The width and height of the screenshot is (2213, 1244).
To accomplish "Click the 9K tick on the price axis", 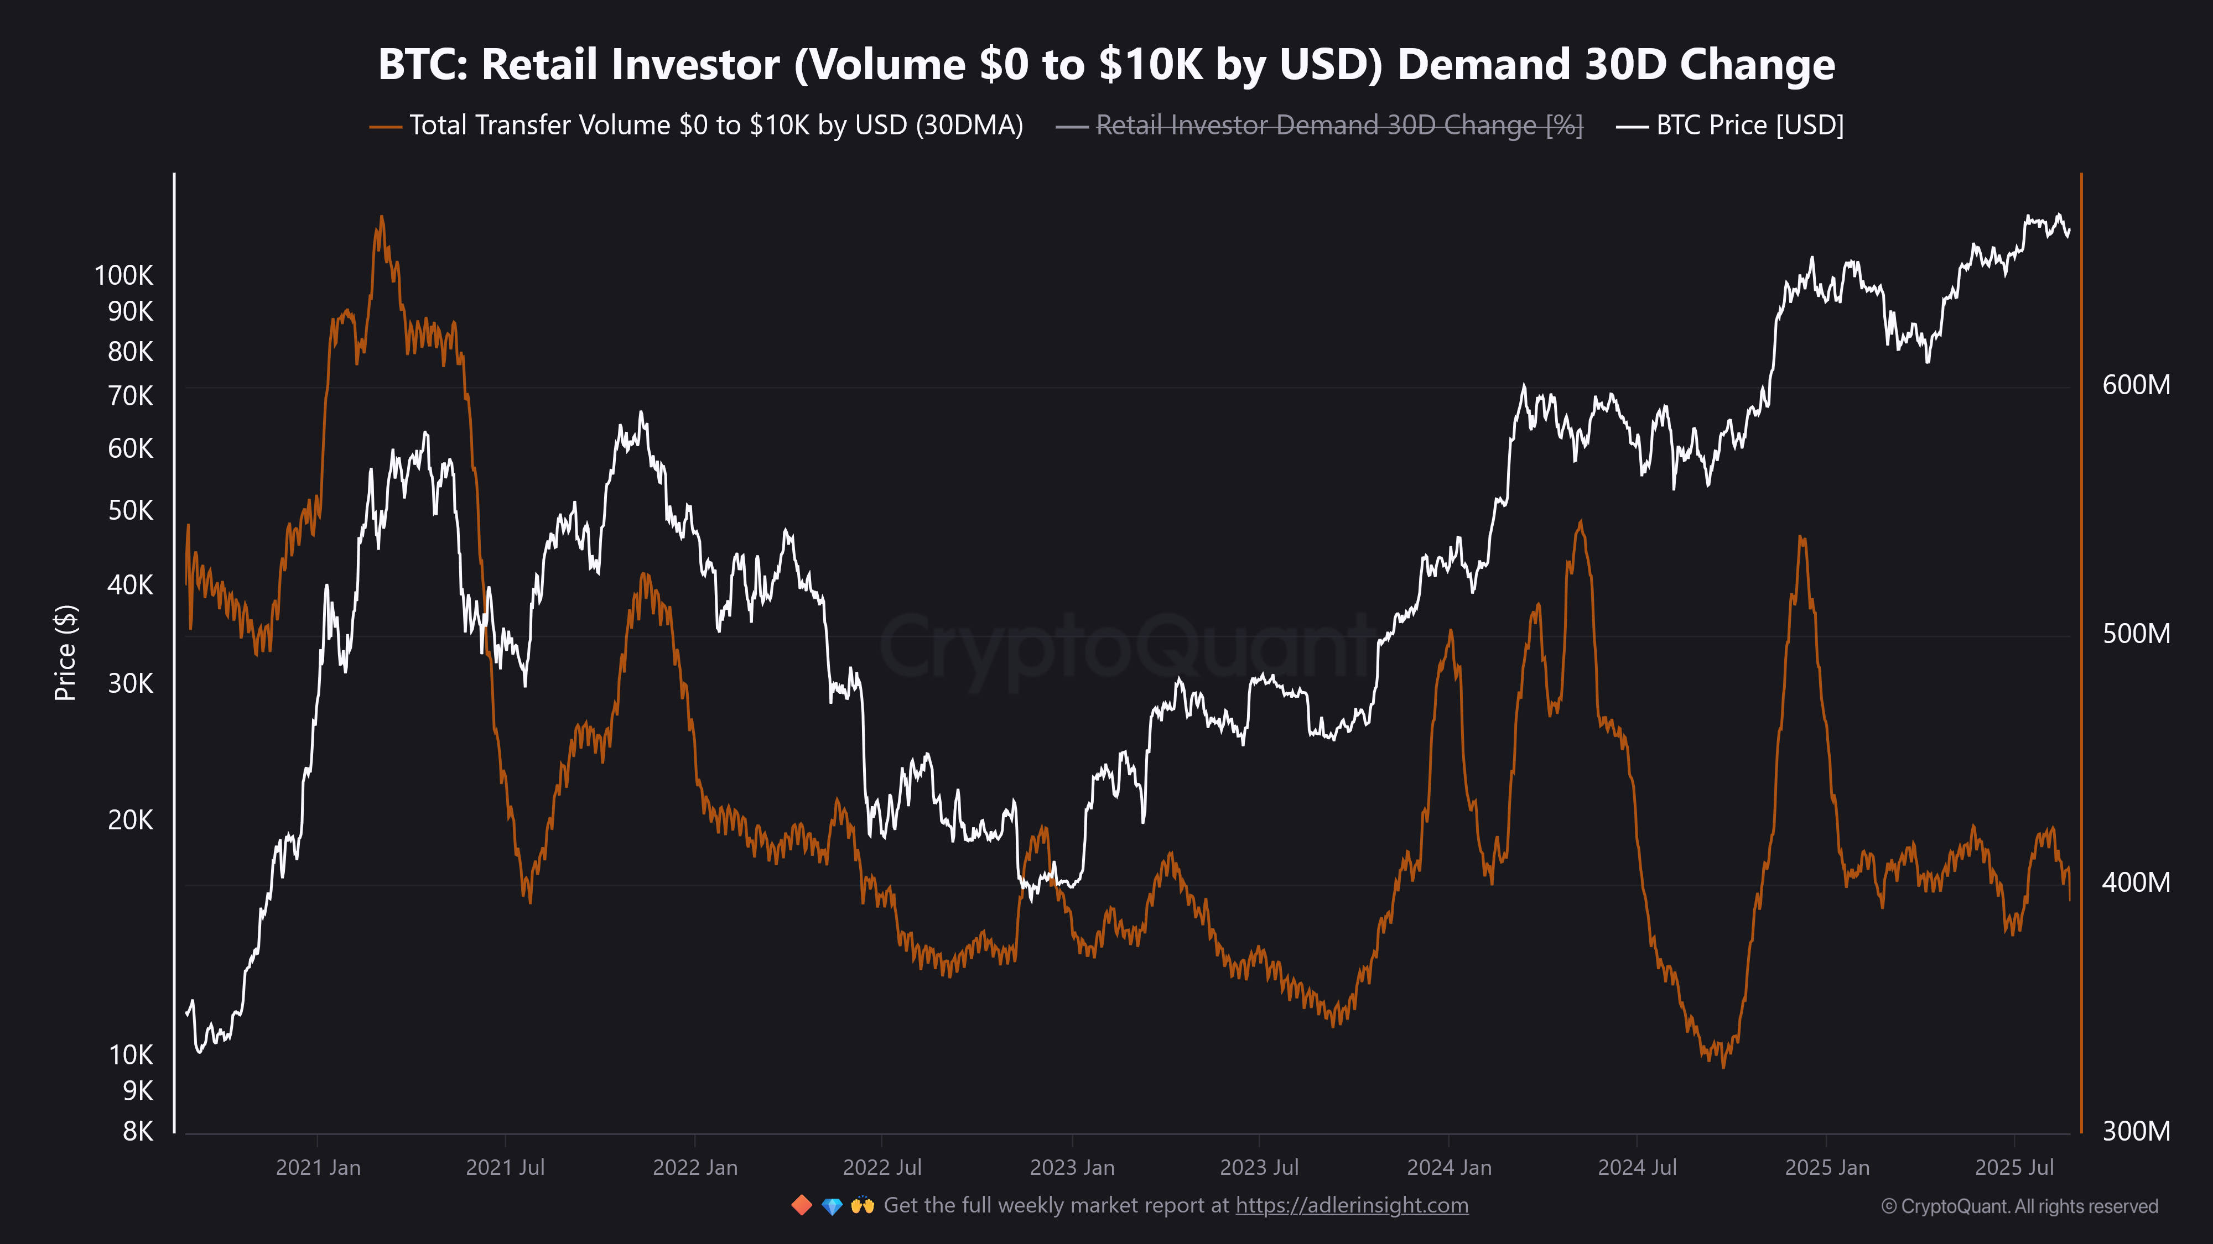I will point(137,1091).
